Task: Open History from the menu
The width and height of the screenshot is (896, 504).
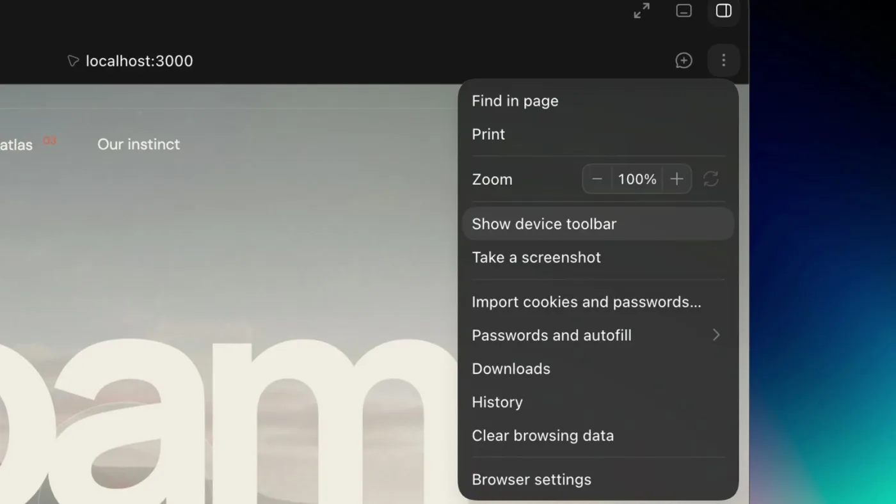Action: point(598,402)
